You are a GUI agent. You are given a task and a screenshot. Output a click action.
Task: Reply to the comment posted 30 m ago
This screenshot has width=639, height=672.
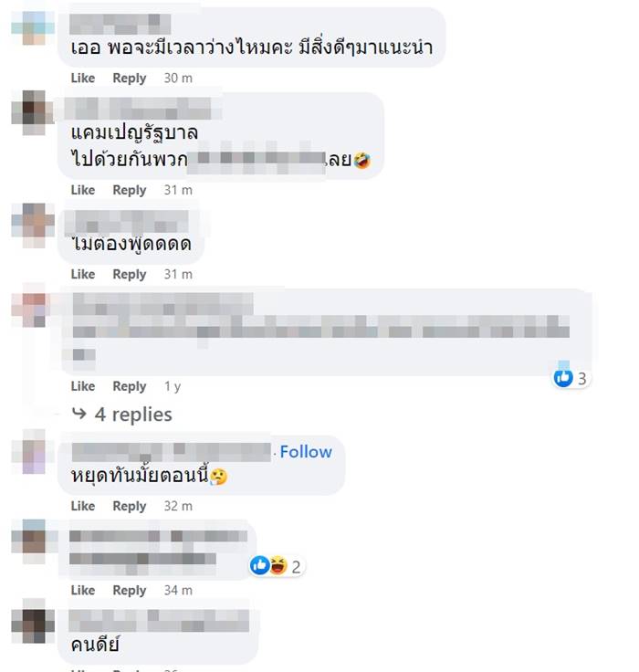pyautogui.click(x=130, y=79)
